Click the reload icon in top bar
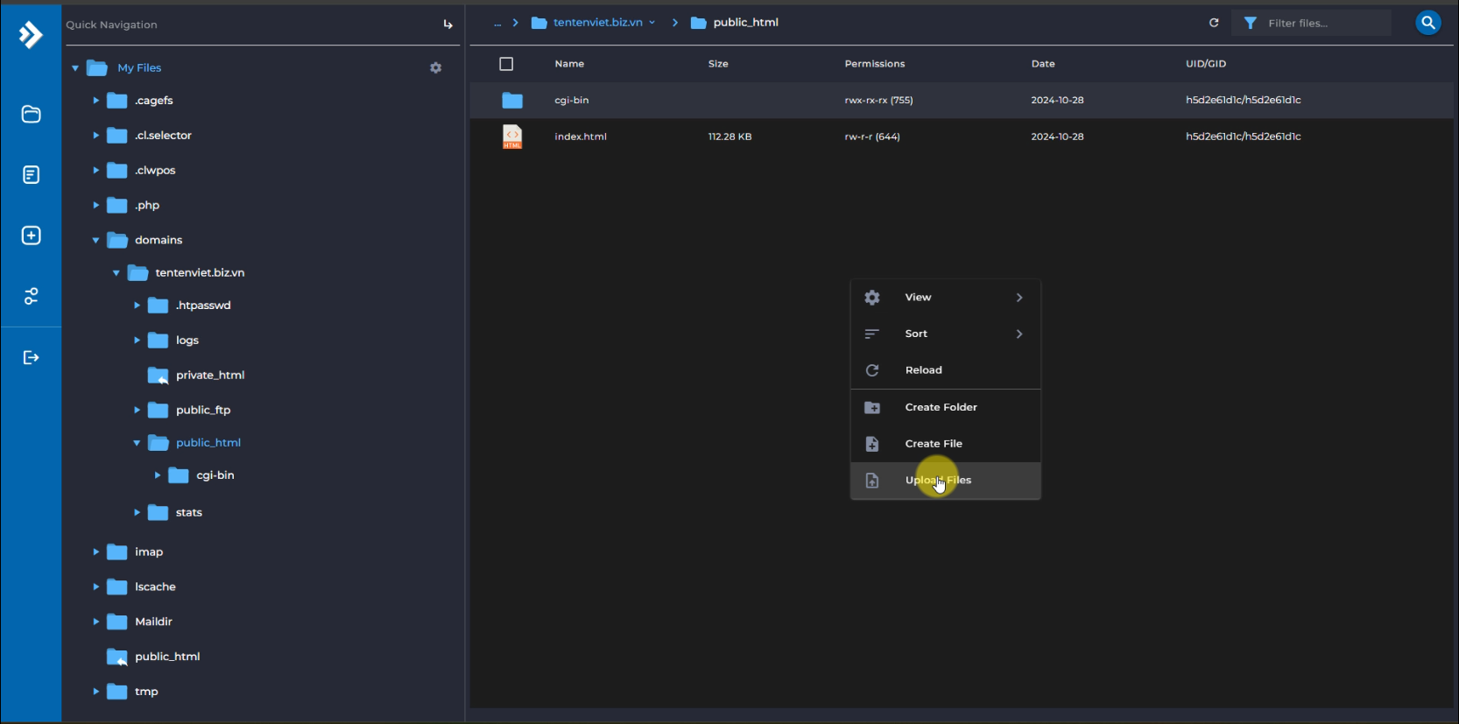Viewport: 1459px width, 724px height. [x=1214, y=23]
